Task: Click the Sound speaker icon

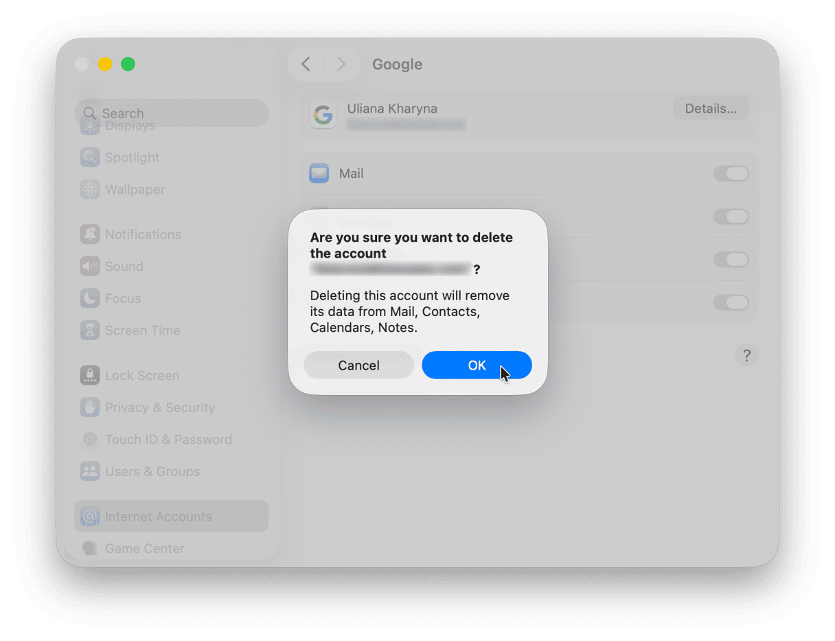Action: tap(90, 267)
